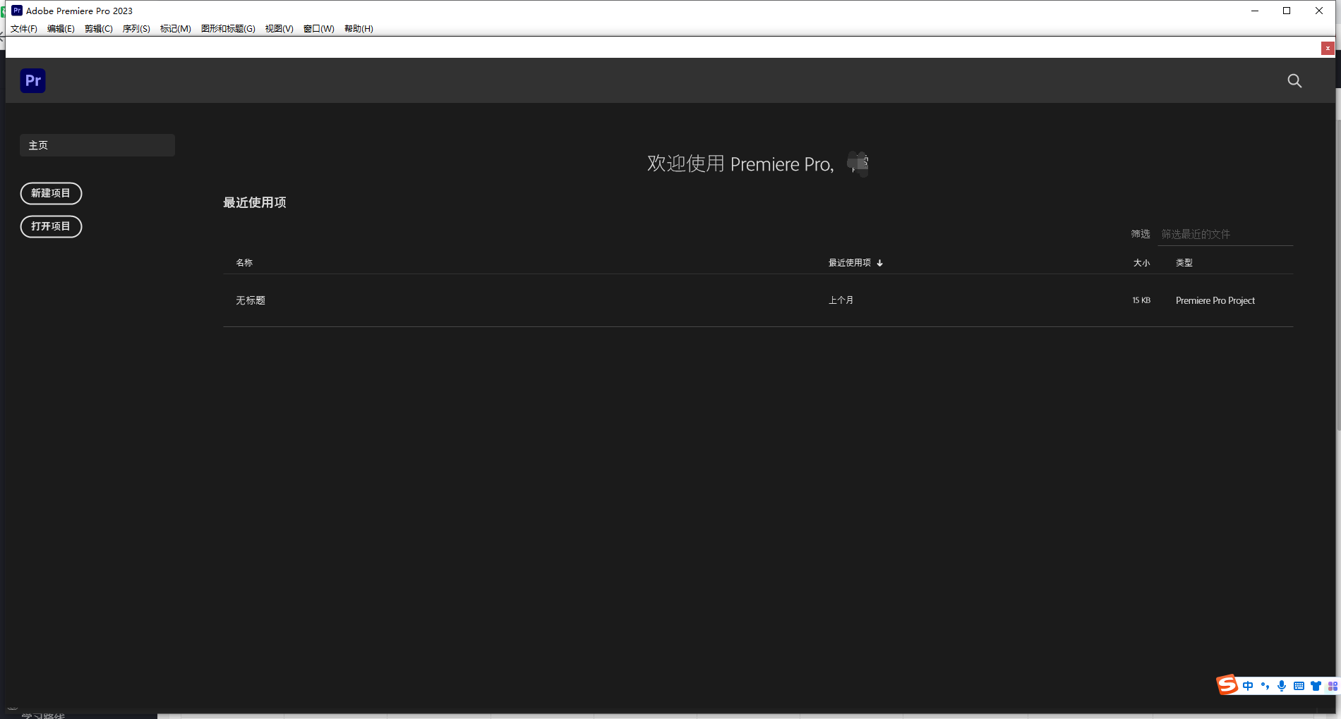Open the soft keyboard icon in IME bar
Viewport: 1341px width, 719px height.
click(x=1299, y=686)
